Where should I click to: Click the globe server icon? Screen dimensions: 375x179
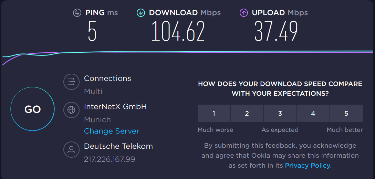(71, 110)
